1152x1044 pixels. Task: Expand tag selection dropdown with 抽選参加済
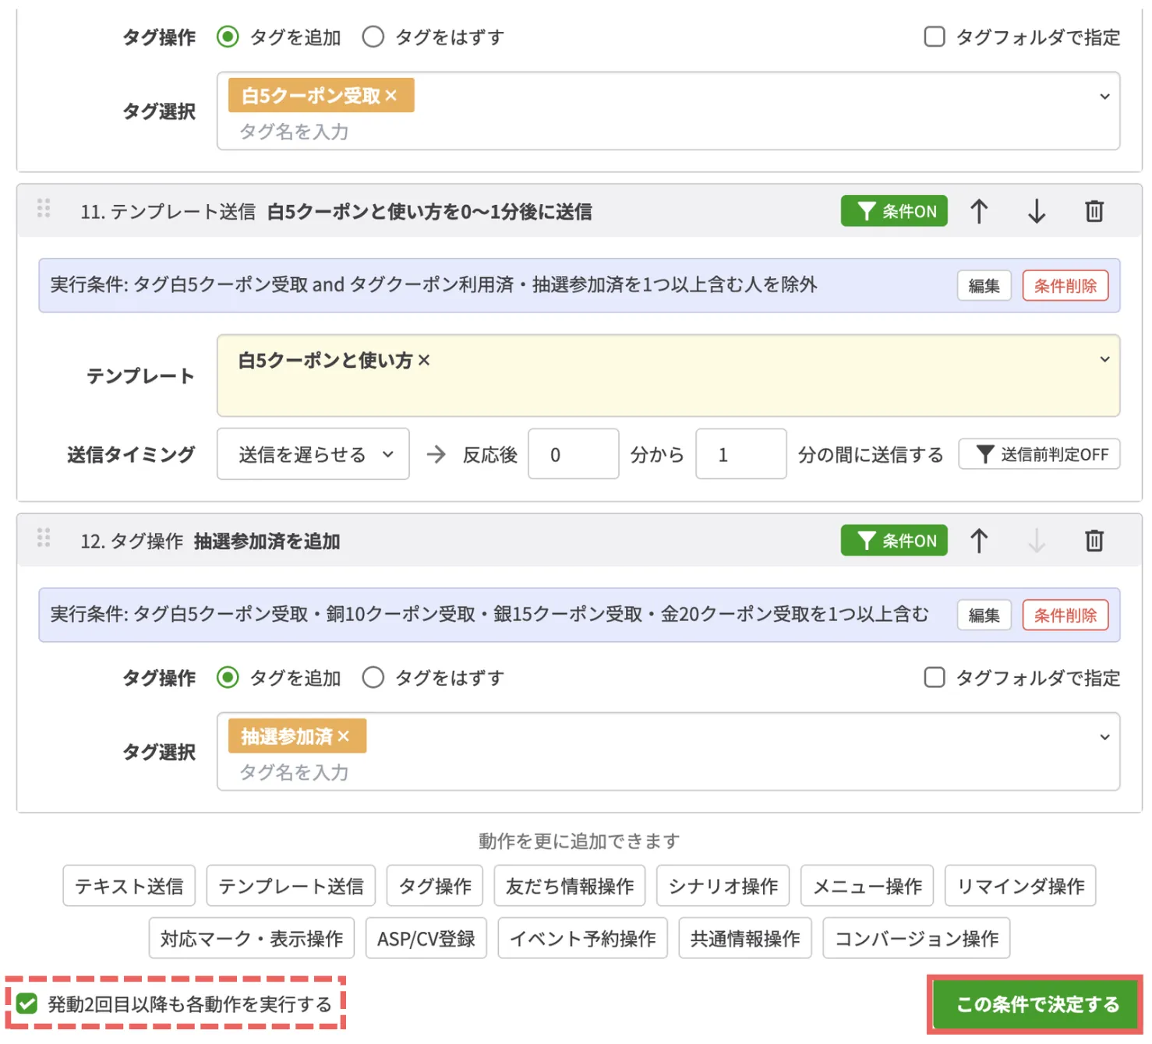pos(1104,737)
